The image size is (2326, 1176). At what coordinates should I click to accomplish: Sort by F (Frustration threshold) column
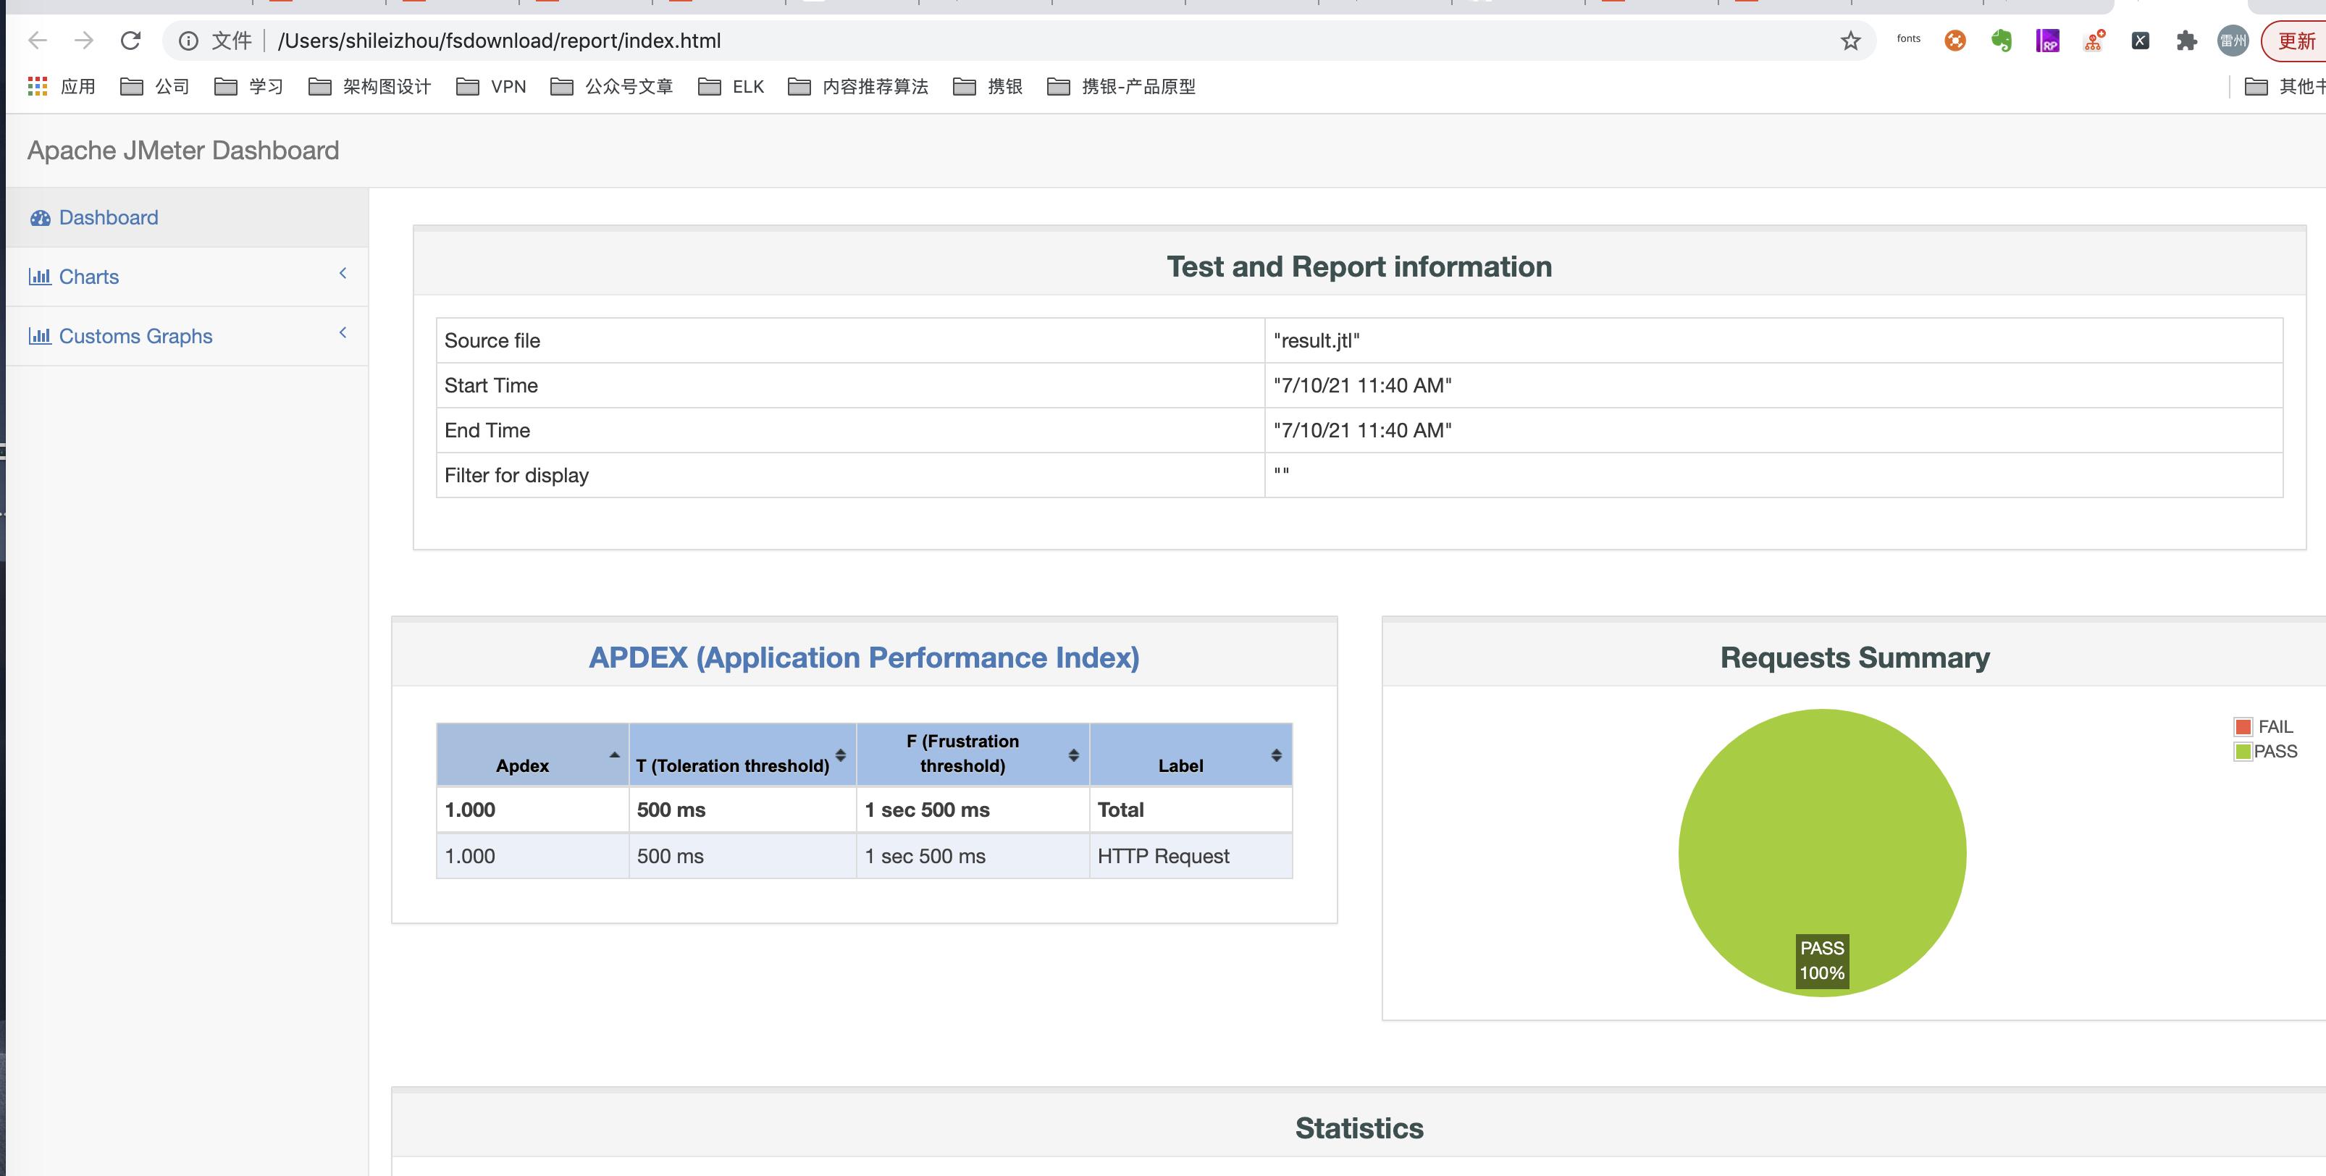coord(973,755)
